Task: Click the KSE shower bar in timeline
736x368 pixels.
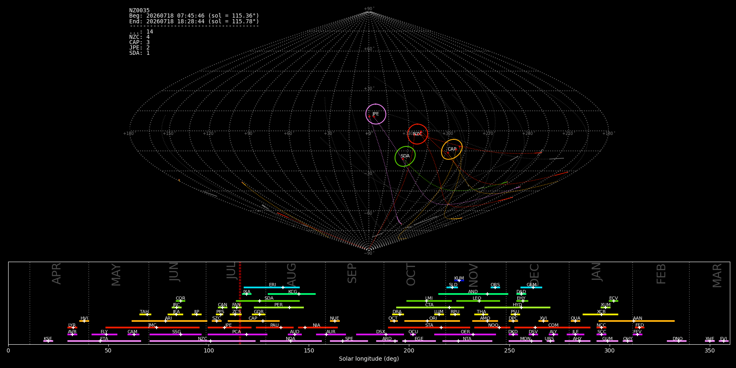Action: point(48,341)
